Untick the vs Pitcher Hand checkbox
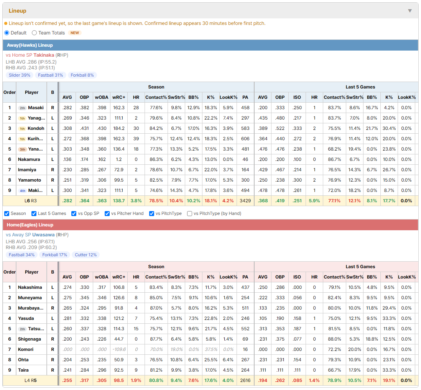Image resolution: width=421 pixels, height=390 pixels. [x=107, y=213]
